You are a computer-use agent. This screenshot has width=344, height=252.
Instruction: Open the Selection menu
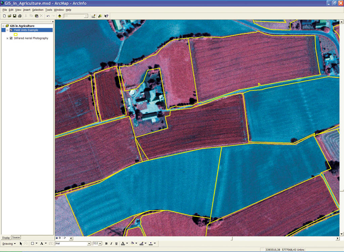pos(38,10)
